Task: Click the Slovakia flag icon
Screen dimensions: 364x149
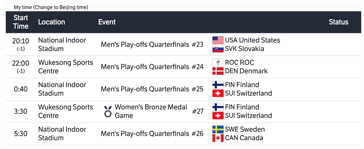Action: [x=218, y=49]
